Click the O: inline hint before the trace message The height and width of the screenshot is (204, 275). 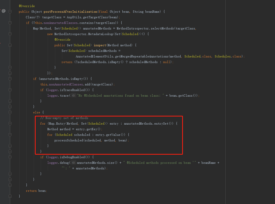click(x=73, y=95)
